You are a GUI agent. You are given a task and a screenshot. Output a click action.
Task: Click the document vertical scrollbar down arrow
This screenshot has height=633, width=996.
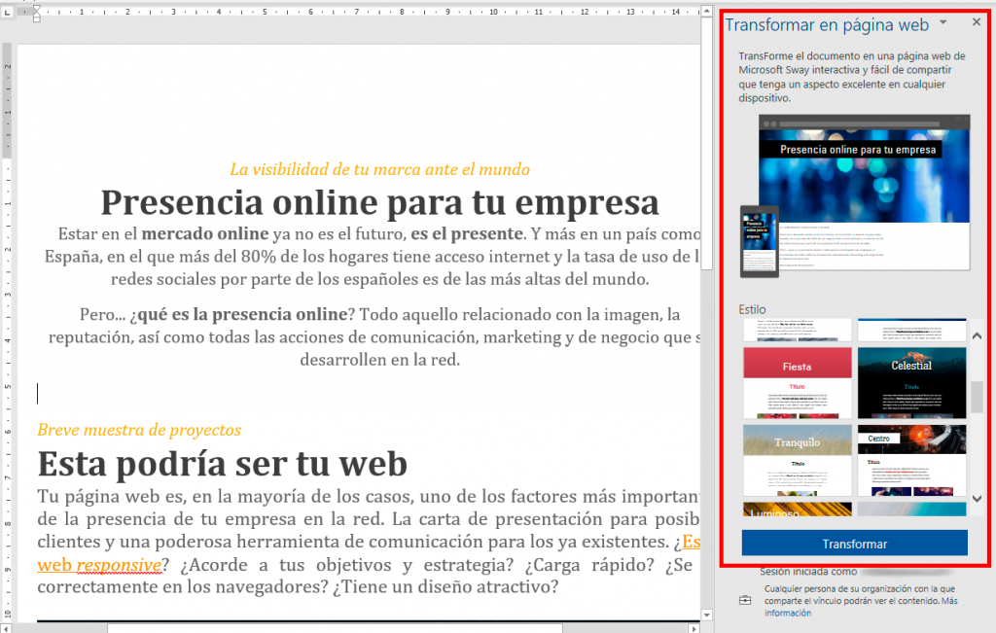point(706,615)
